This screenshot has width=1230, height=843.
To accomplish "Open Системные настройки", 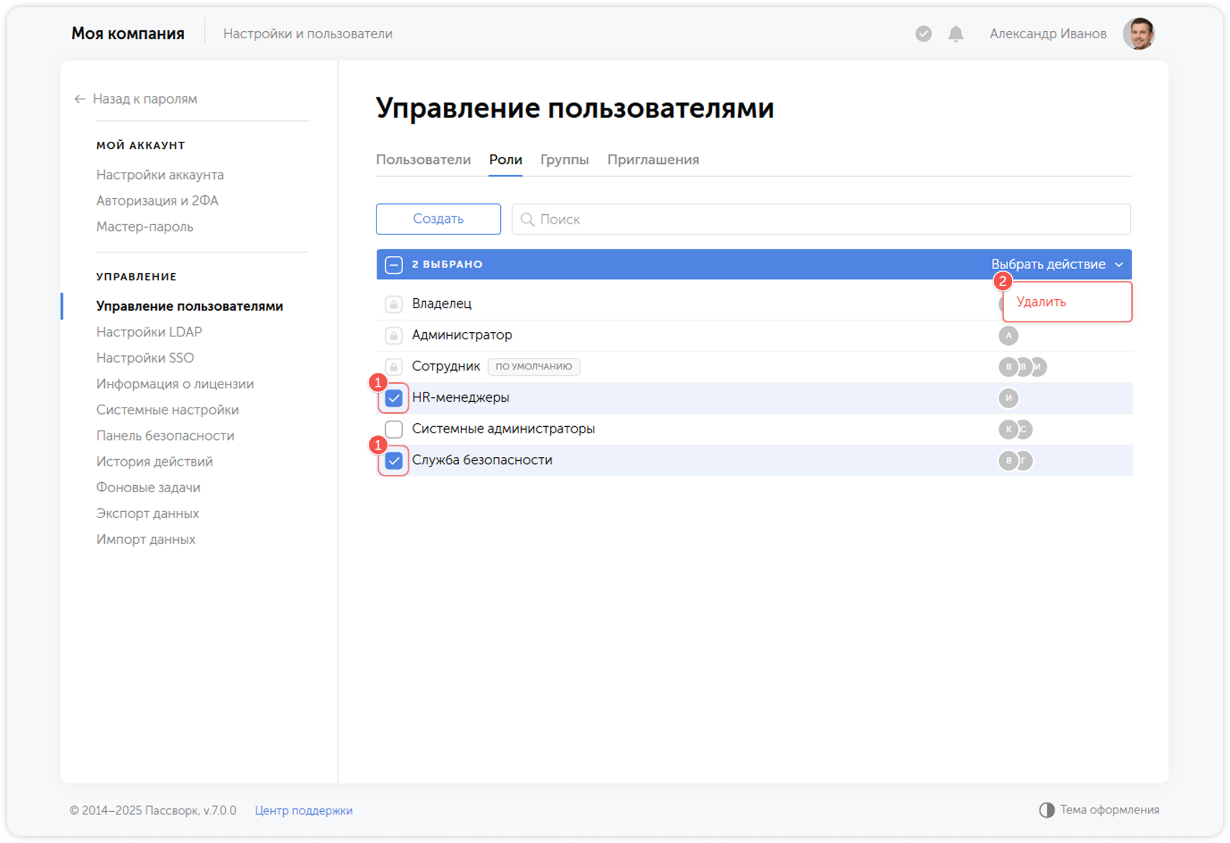I will 167,410.
